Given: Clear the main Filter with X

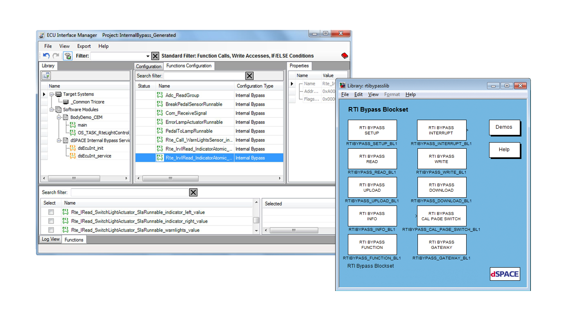Looking at the screenshot, I should 155,56.
